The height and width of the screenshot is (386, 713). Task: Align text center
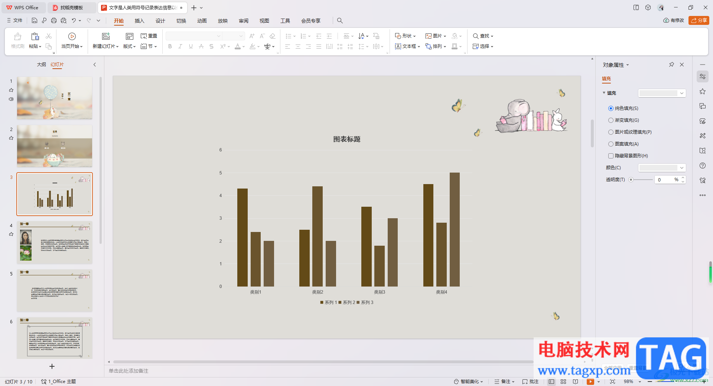298,46
